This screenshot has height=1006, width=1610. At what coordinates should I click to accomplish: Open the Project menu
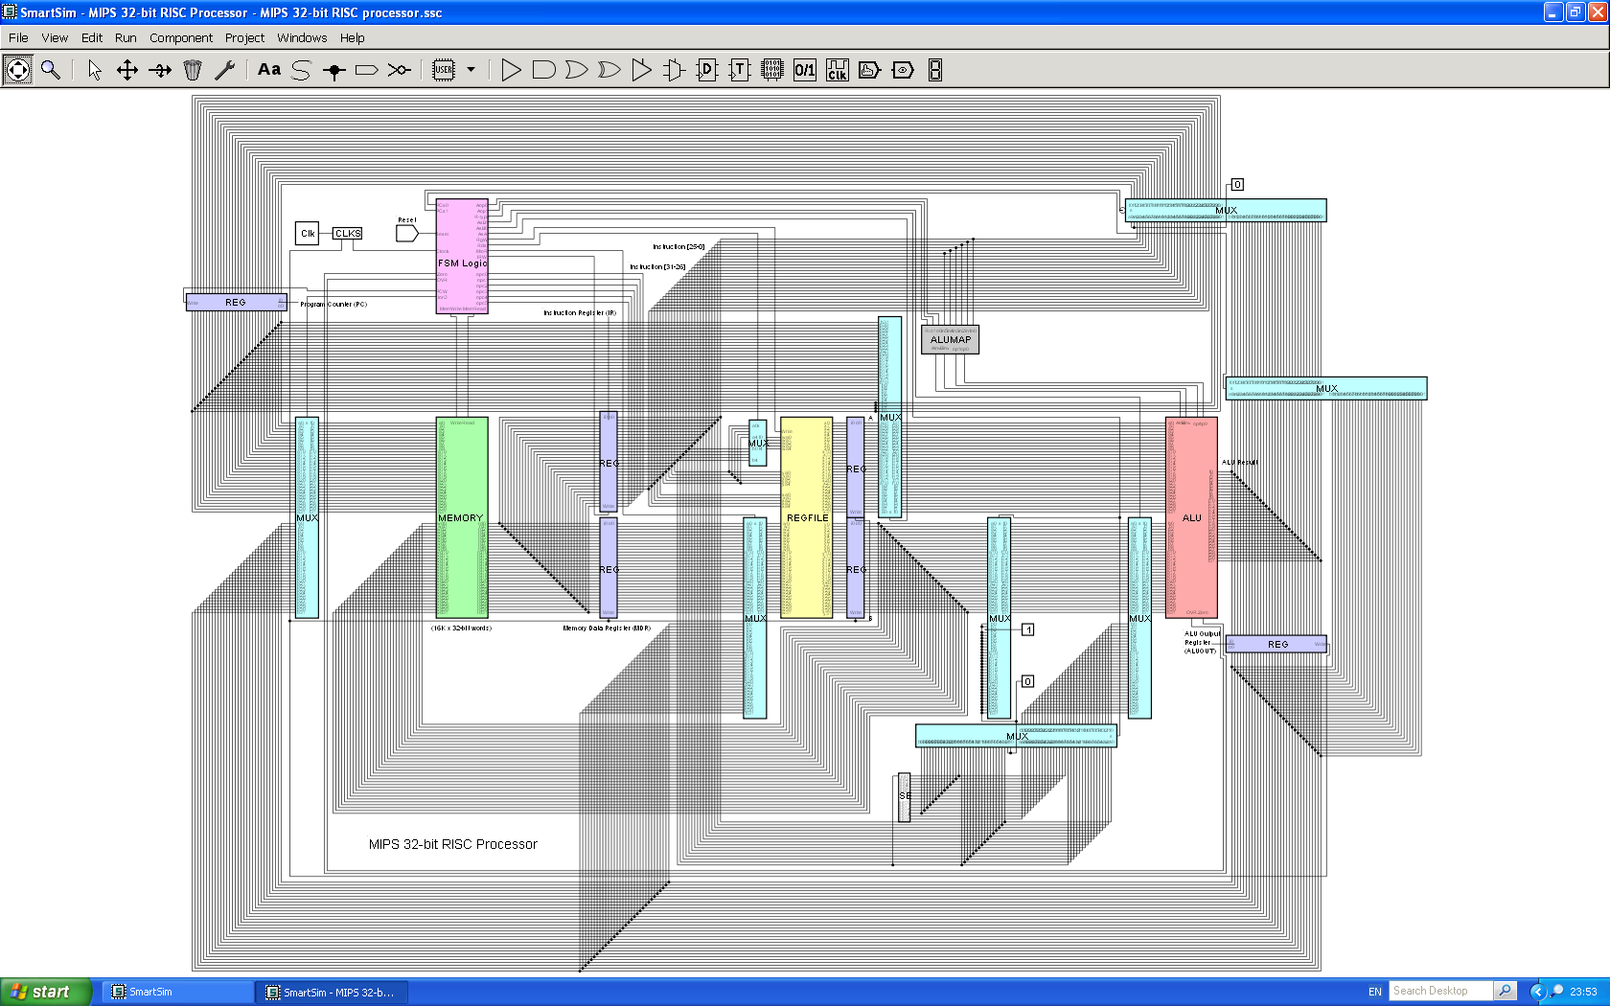(x=244, y=38)
